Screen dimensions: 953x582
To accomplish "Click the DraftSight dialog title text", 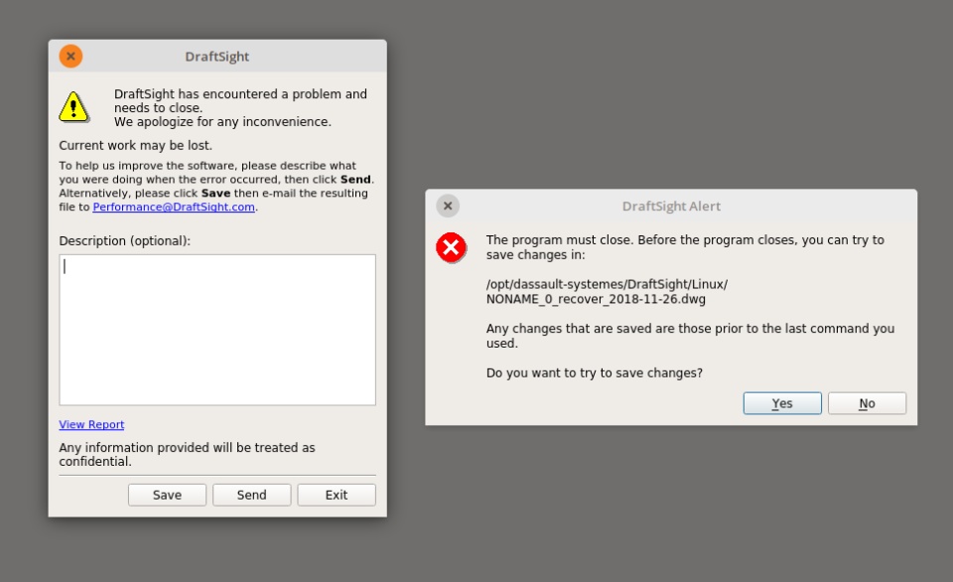I will [217, 57].
